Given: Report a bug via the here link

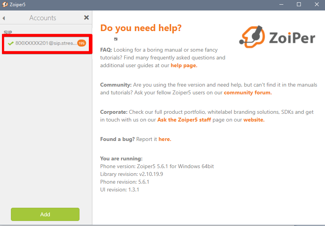Looking at the screenshot, I should [x=164, y=139].
